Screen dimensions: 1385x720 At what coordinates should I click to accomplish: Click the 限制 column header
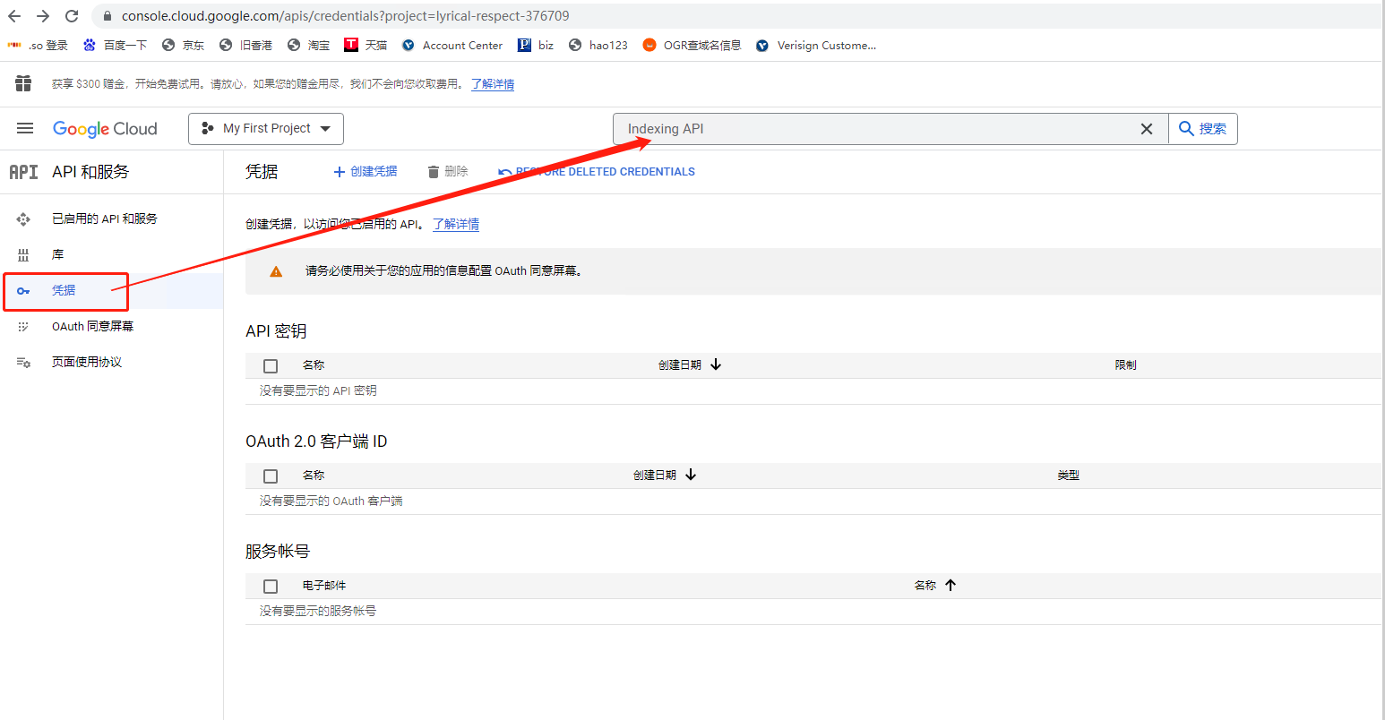coord(1126,364)
